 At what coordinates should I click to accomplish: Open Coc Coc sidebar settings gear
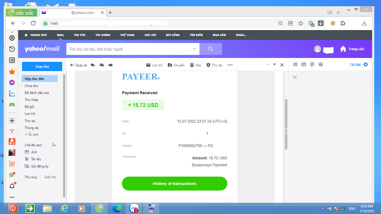[12, 38]
